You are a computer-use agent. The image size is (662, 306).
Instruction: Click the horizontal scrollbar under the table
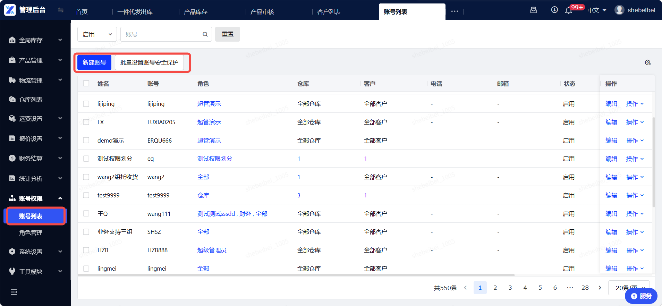(296, 275)
